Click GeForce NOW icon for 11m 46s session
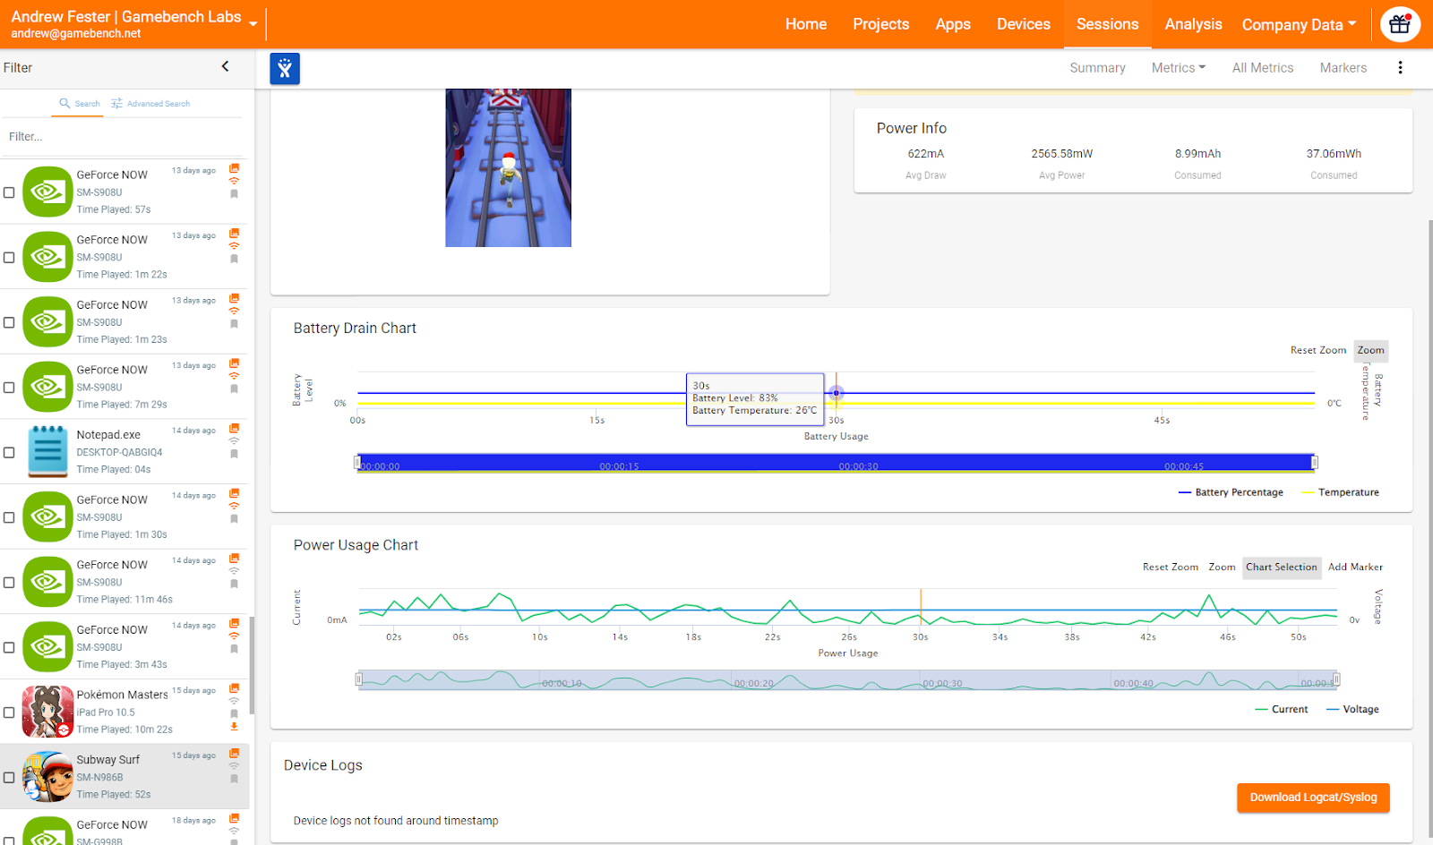1433x845 pixels. click(47, 582)
